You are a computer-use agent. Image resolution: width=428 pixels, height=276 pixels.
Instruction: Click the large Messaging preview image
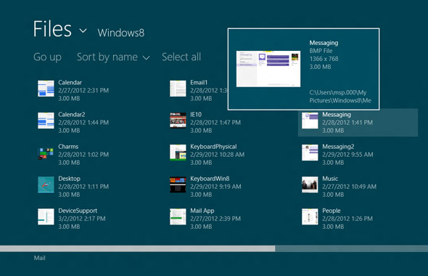[268, 69]
